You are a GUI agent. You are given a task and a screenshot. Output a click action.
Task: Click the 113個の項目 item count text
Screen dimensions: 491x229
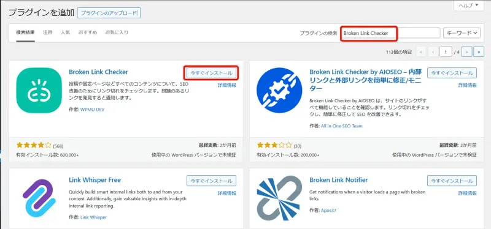pos(400,52)
